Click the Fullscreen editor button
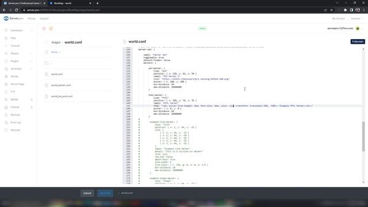This screenshot has width=368, height=207. [x=358, y=41]
